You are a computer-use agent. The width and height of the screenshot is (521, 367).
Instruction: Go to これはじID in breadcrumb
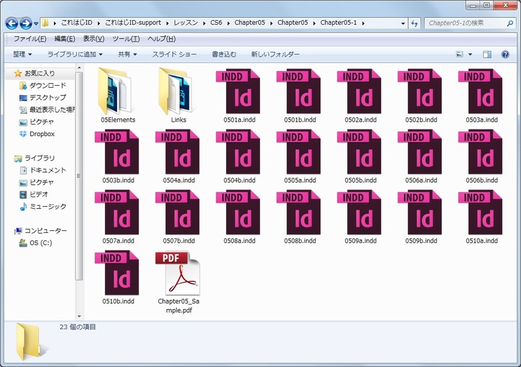[x=76, y=23]
